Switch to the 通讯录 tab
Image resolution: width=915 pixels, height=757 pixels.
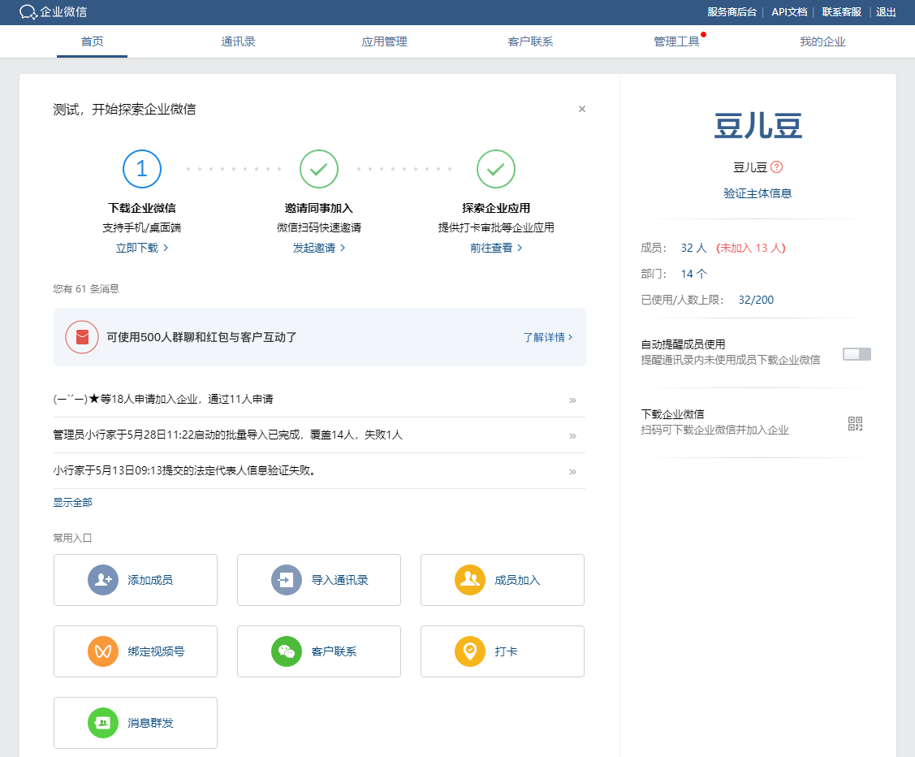point(238,41)
